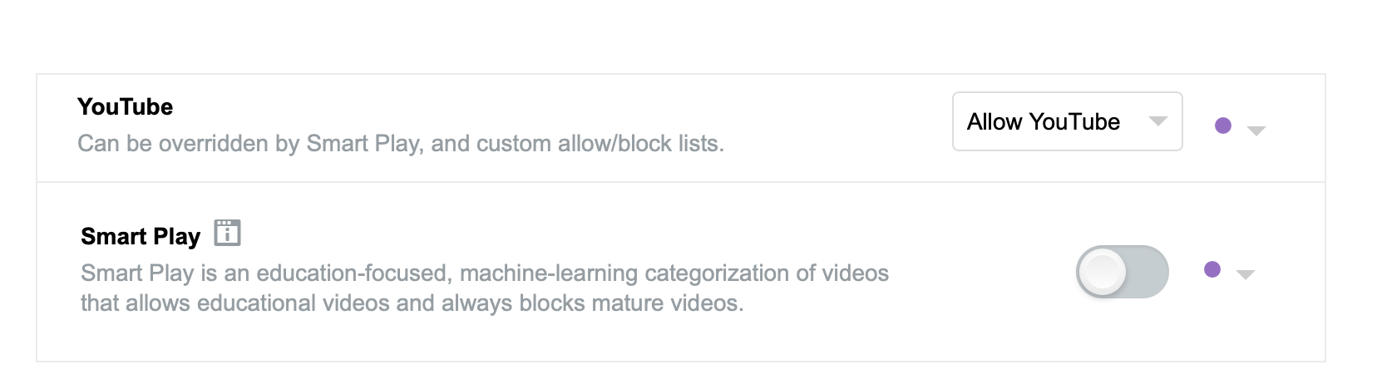Expand the caret next to YouTube's purple dot
1377x389 pixels.
click(x=1256, y=130)
